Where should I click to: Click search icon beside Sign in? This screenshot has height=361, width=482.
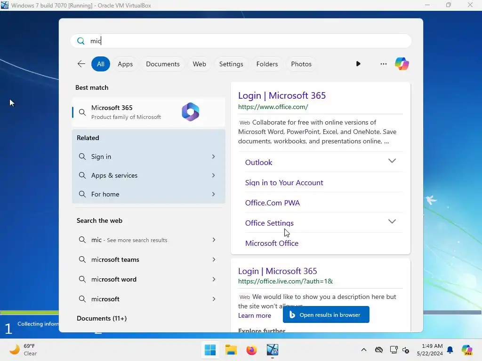(82, 157)
